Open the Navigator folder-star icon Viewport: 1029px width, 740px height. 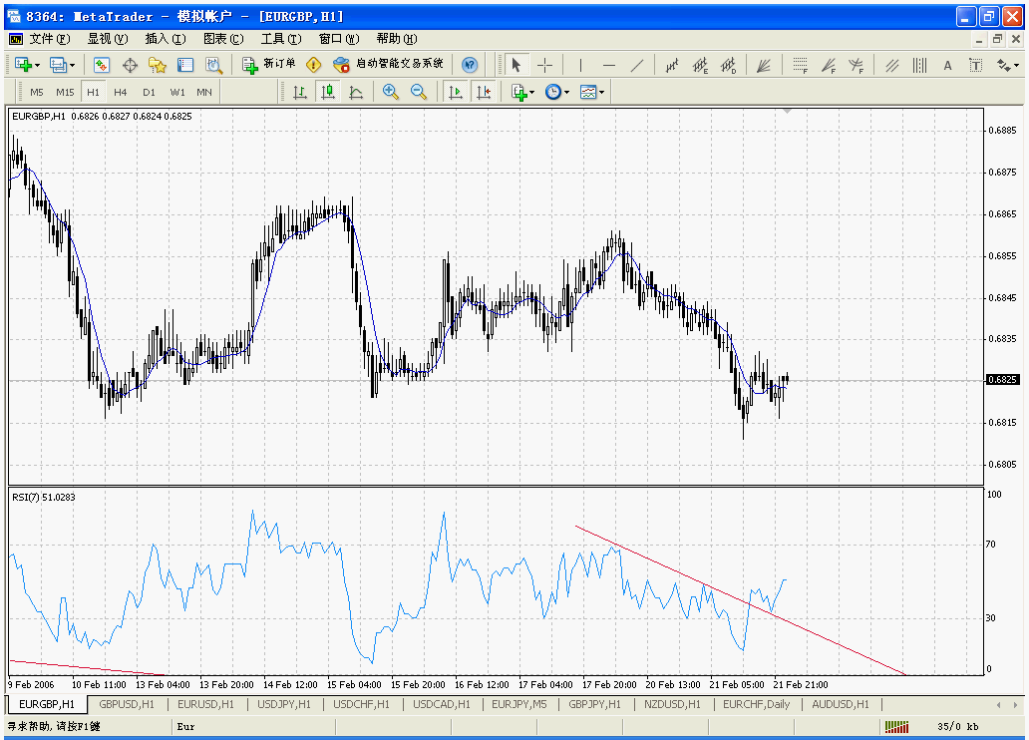click(x=158, y=65)
